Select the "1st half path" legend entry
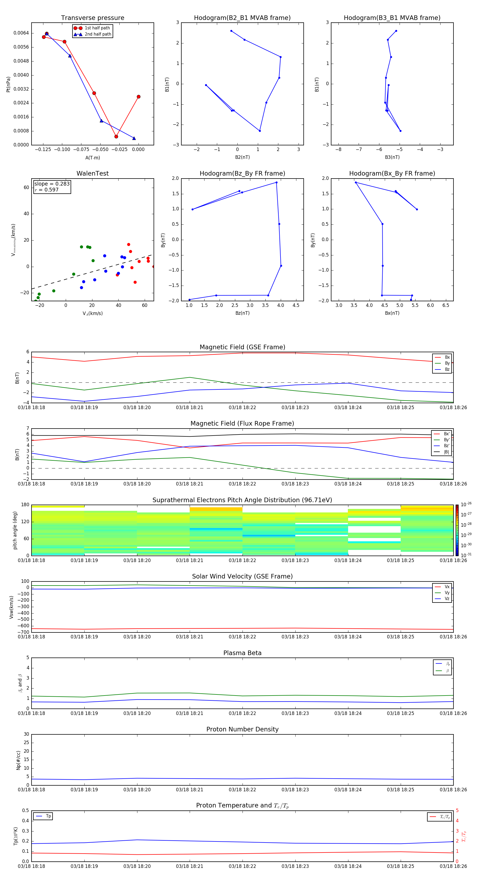This screenshot has height=890, width=485. pyautogui.click(x=92, y=28)
